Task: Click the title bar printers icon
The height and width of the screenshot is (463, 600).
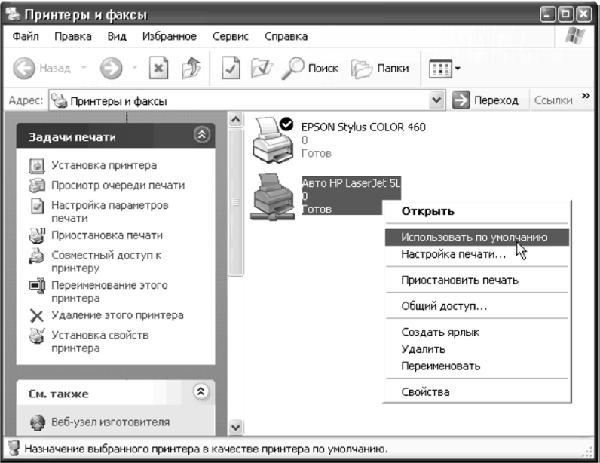Action: click(x=13, y=14)
